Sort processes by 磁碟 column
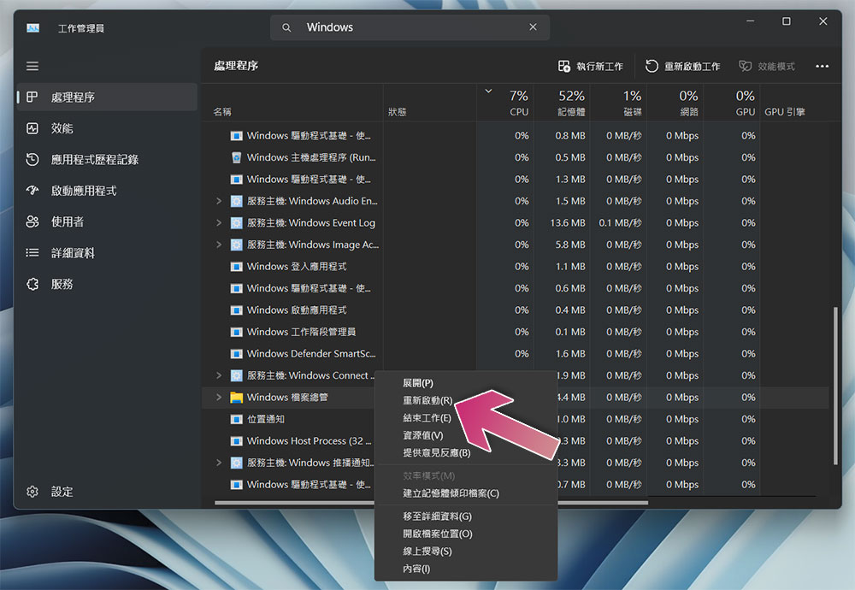 [632, 103]
